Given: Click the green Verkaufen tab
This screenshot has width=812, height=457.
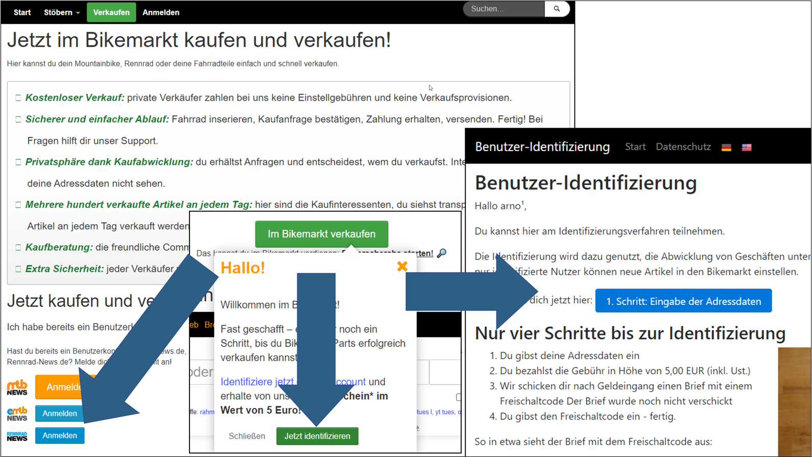Looking at the screenshot, I should (x=111, y=12).
